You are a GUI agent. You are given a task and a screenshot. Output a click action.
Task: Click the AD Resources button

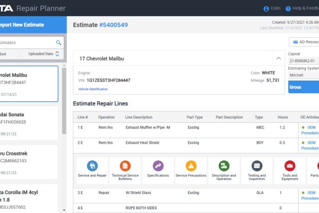pyautogui.click(x=305, y=42)
